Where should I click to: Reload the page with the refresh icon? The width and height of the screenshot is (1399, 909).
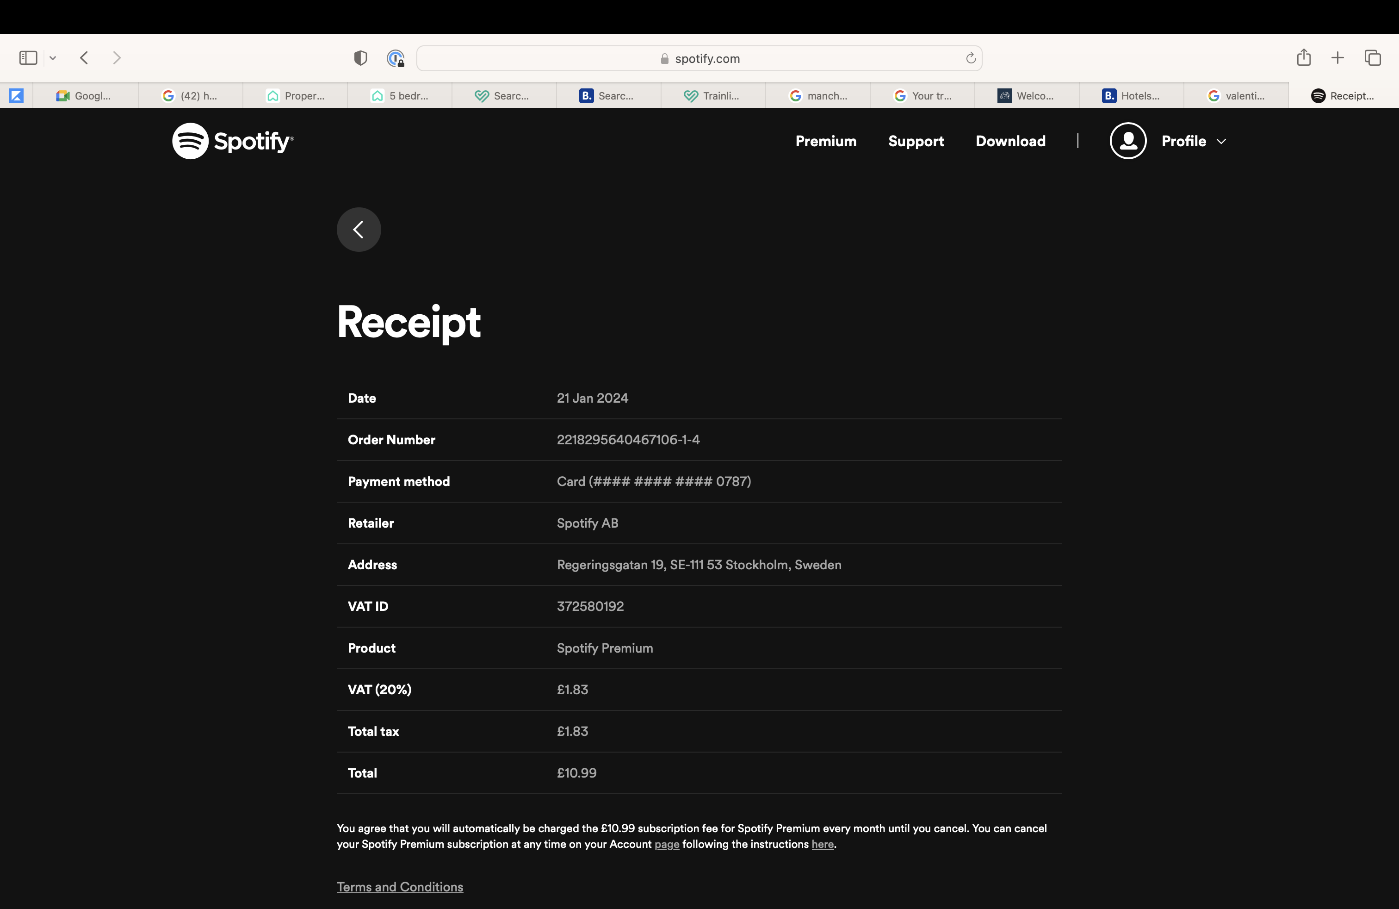[971, 58]
